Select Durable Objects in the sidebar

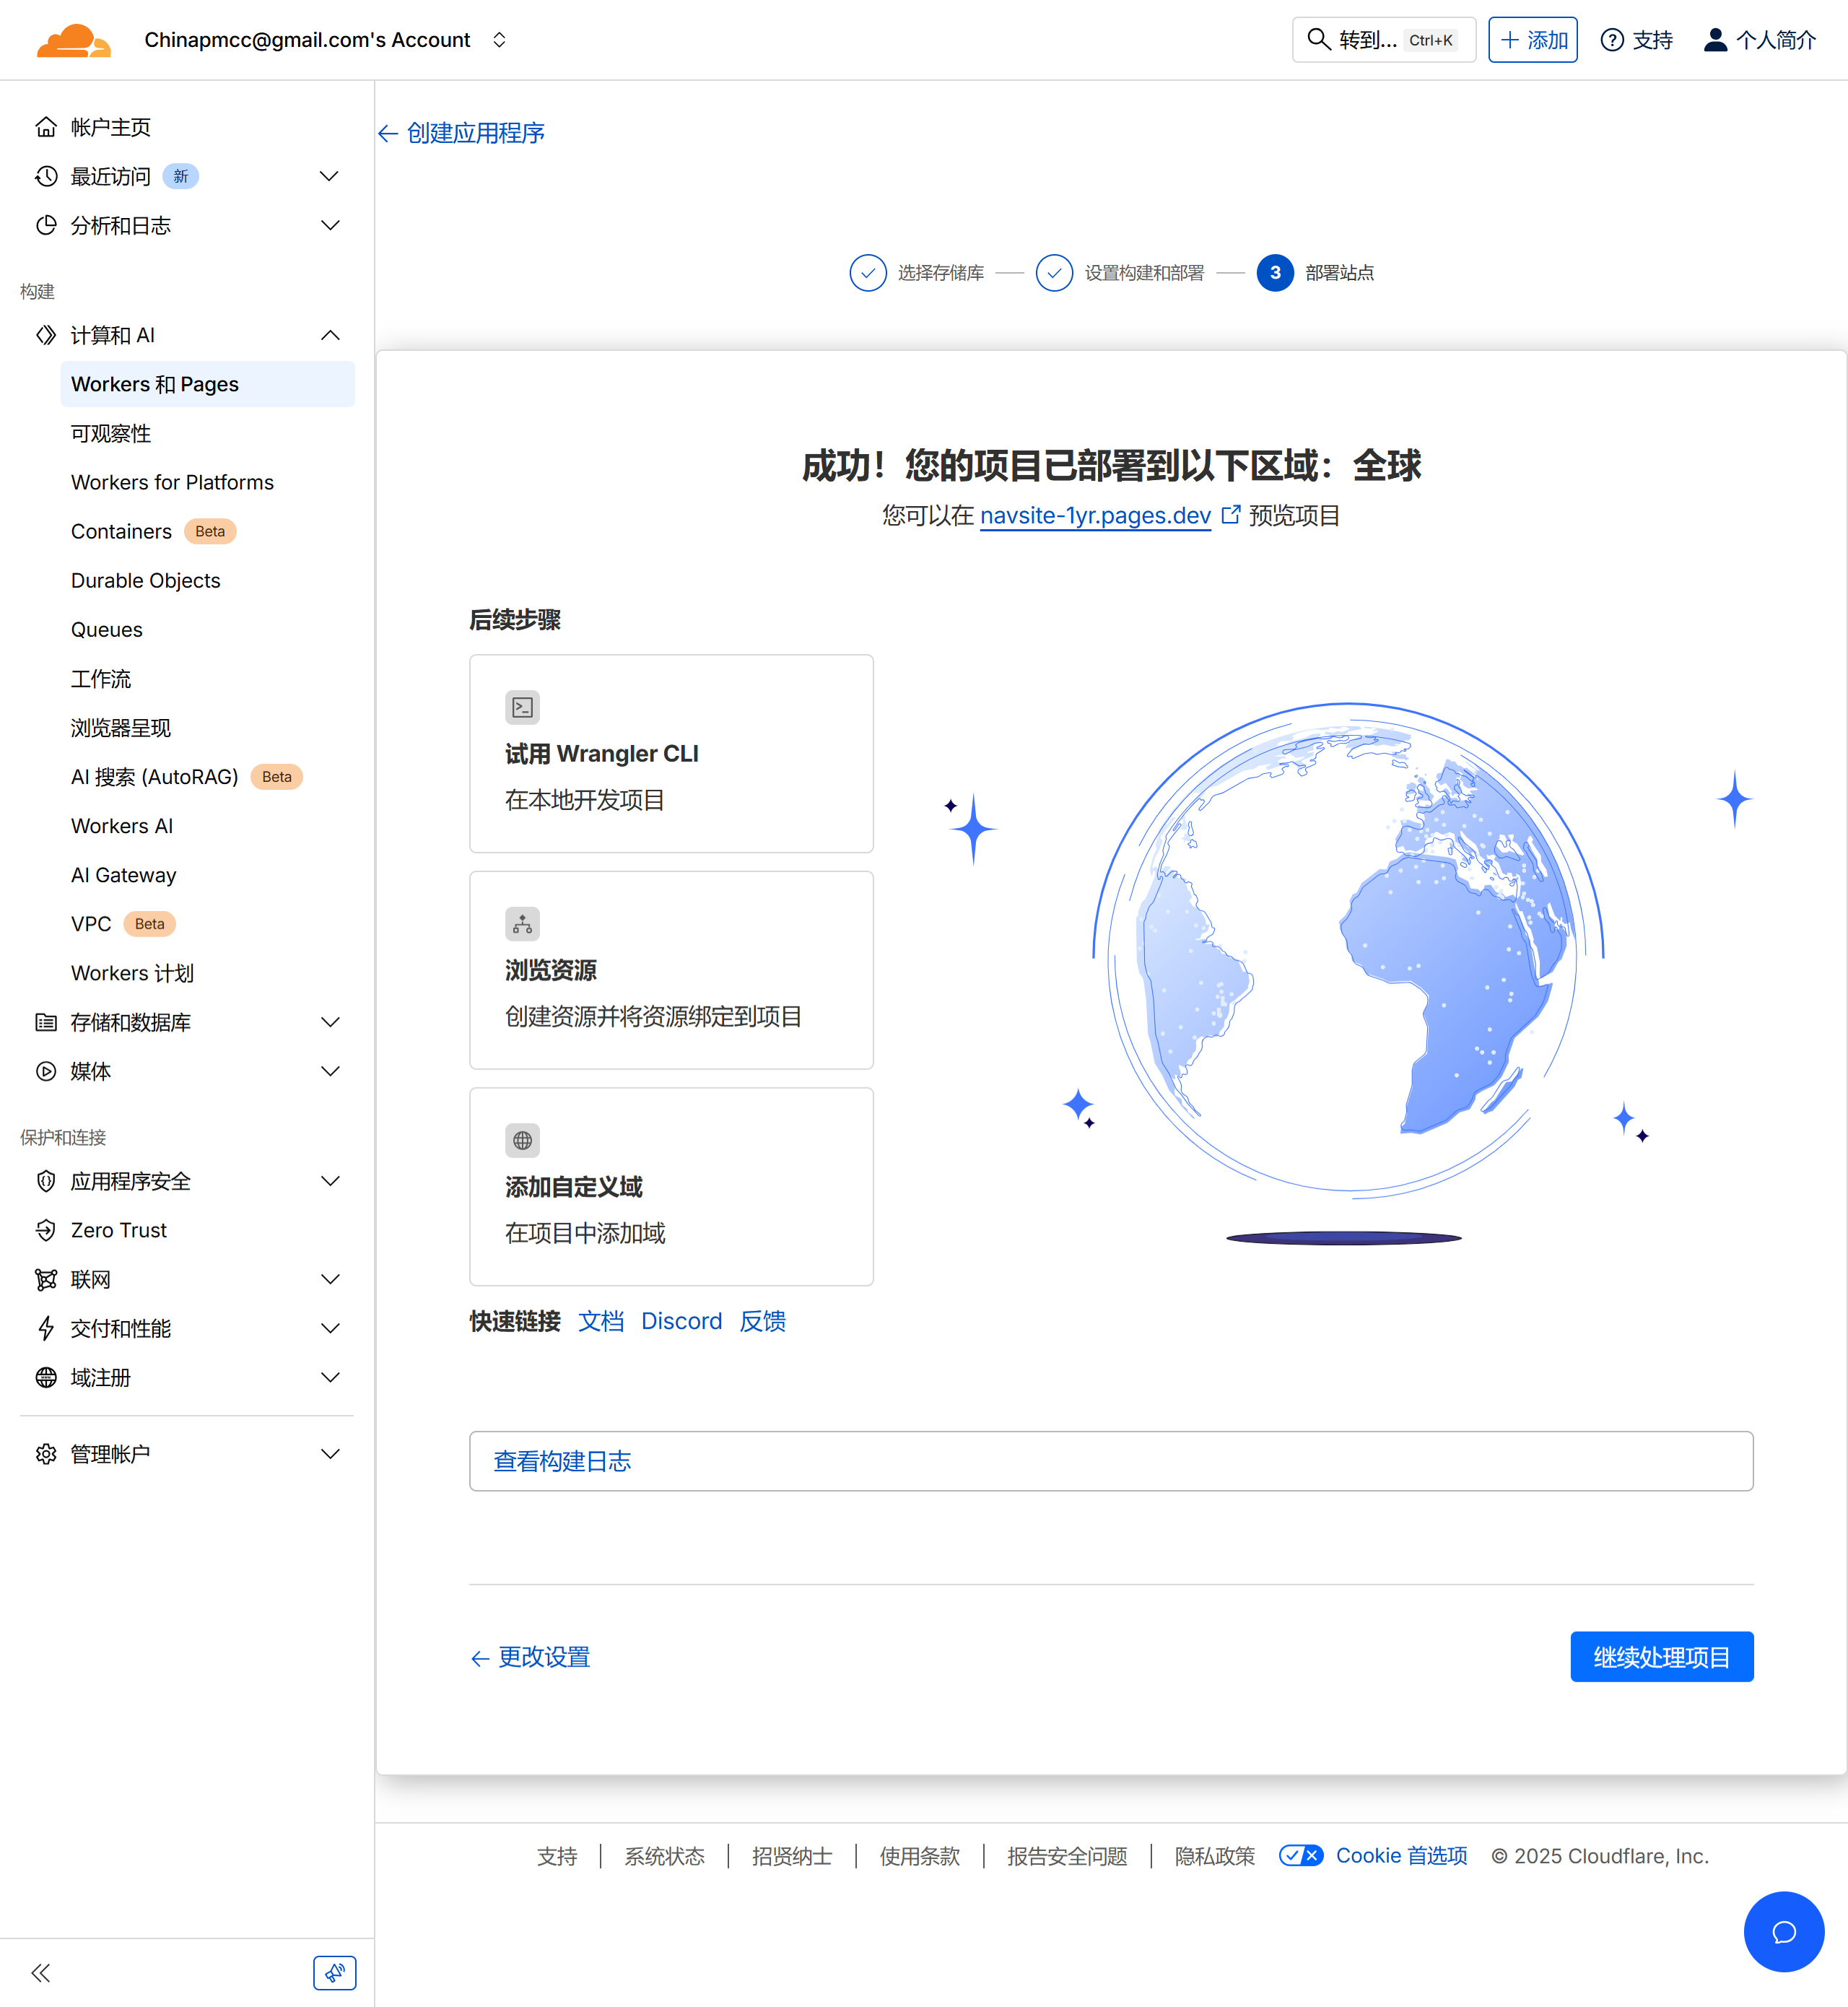[x=145, y=580]
